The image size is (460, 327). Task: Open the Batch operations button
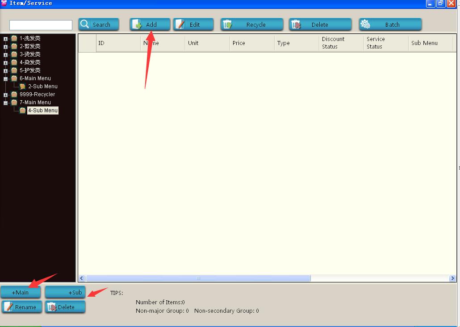tap(390, 25)
